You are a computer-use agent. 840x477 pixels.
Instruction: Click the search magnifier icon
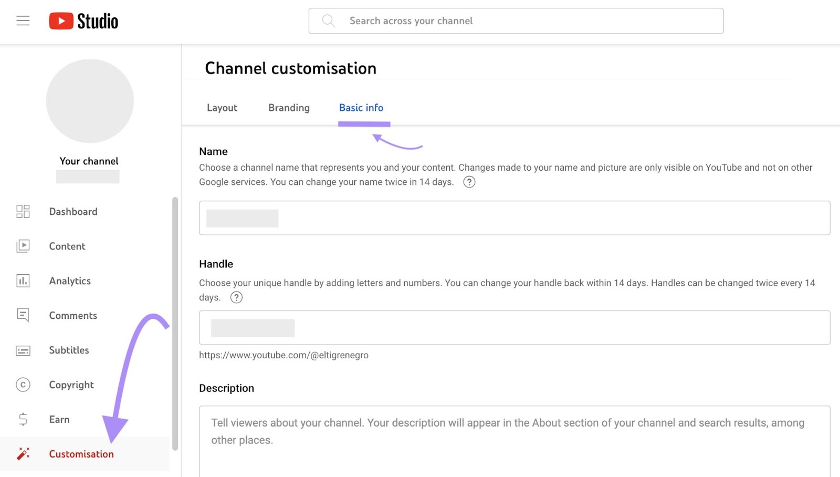pyautogui.click(x=329, y=20)
